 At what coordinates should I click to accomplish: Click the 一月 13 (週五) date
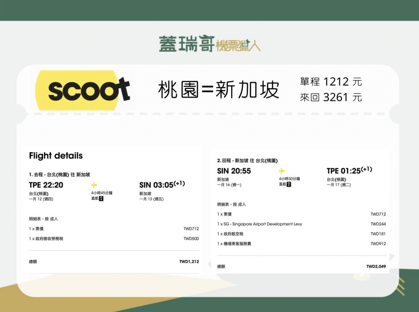coord(151,199)
